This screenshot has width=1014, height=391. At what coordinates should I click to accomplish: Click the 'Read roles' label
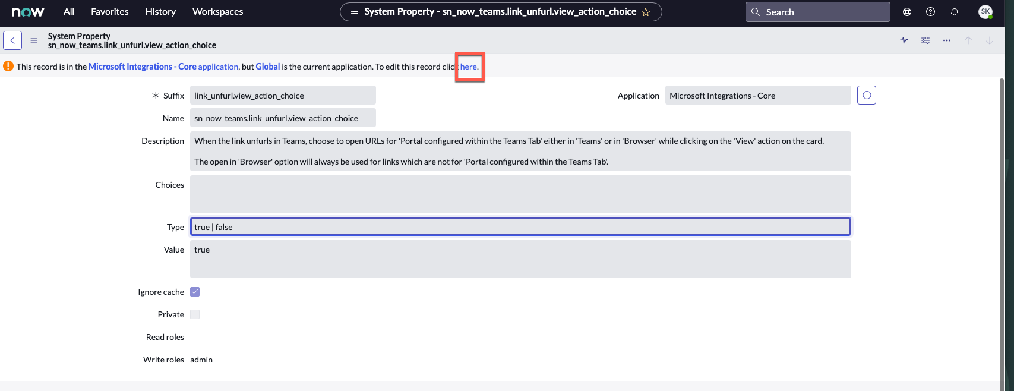[165, 337]
